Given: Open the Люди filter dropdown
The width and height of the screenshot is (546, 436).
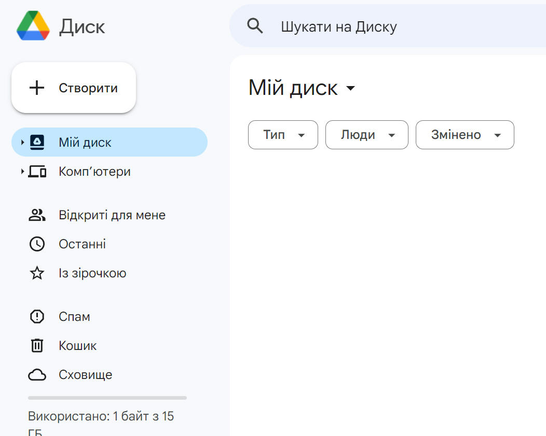Looking at the screenshot, I should 366,135.
